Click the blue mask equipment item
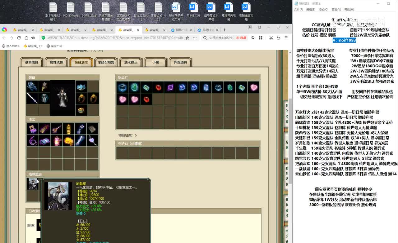 (81, 86)
